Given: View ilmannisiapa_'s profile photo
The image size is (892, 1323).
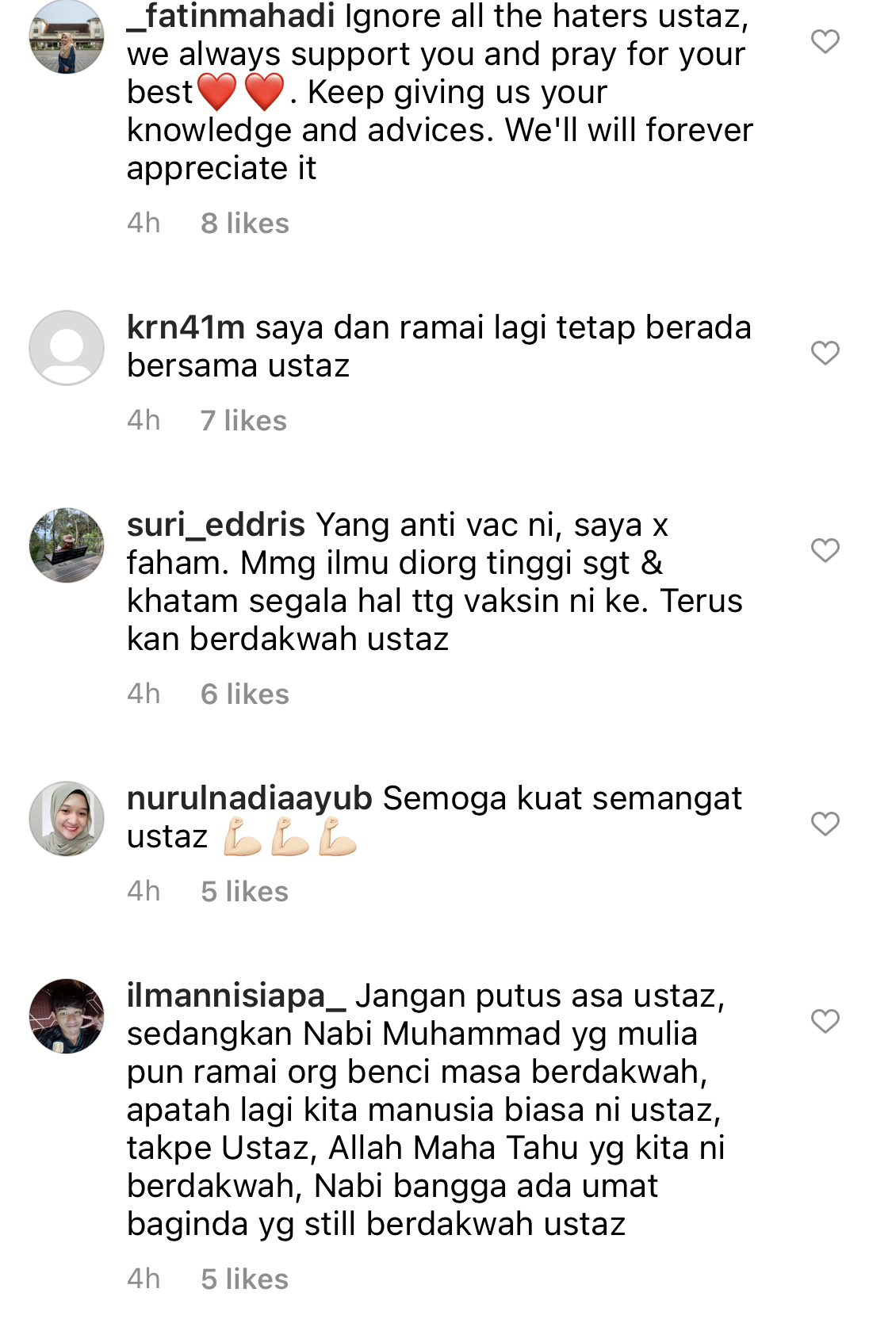Looking at the screenshot, I should (67, 1016).
